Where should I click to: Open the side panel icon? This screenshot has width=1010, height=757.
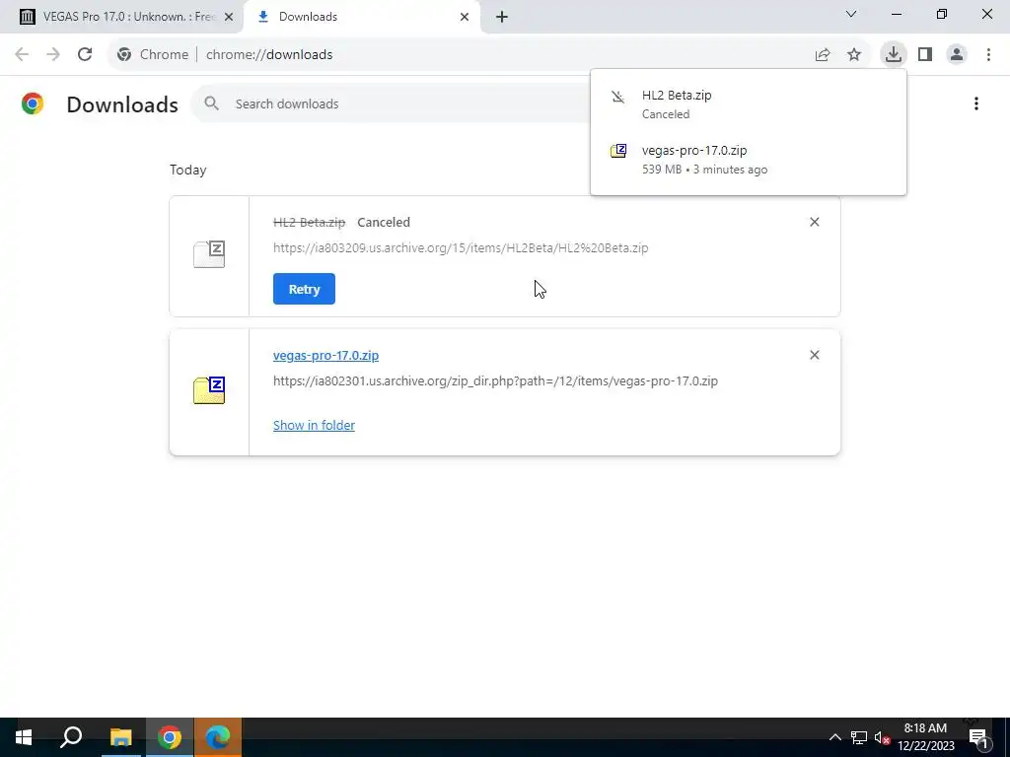(x=925, y=55)
